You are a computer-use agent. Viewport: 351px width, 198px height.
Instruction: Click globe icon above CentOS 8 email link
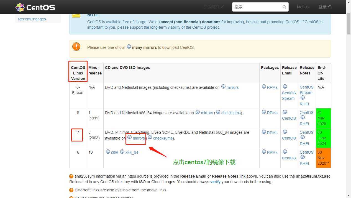pos(285,112)
